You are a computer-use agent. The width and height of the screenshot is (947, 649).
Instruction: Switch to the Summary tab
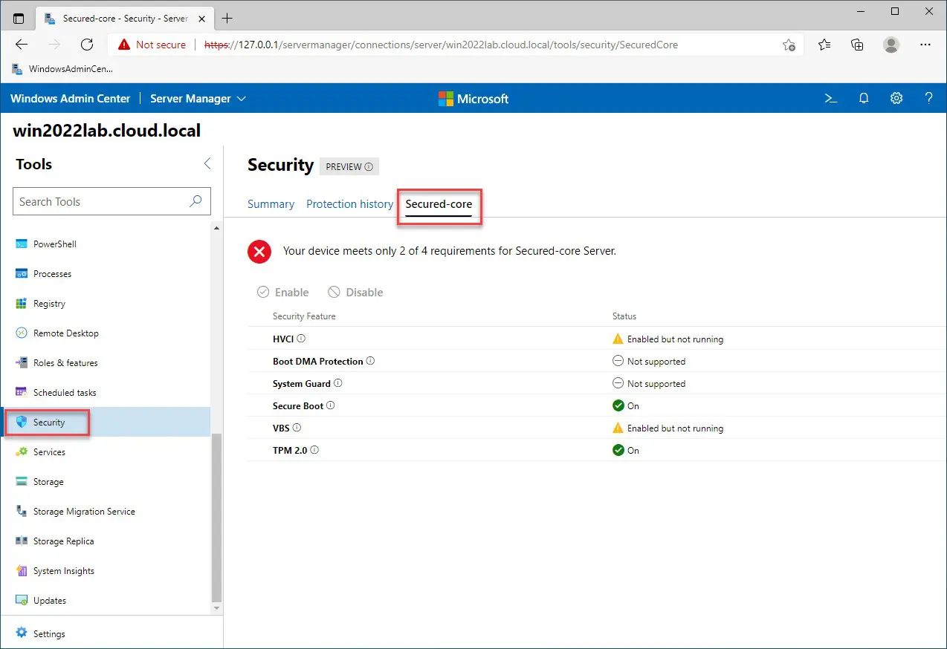tap(271, 204)
